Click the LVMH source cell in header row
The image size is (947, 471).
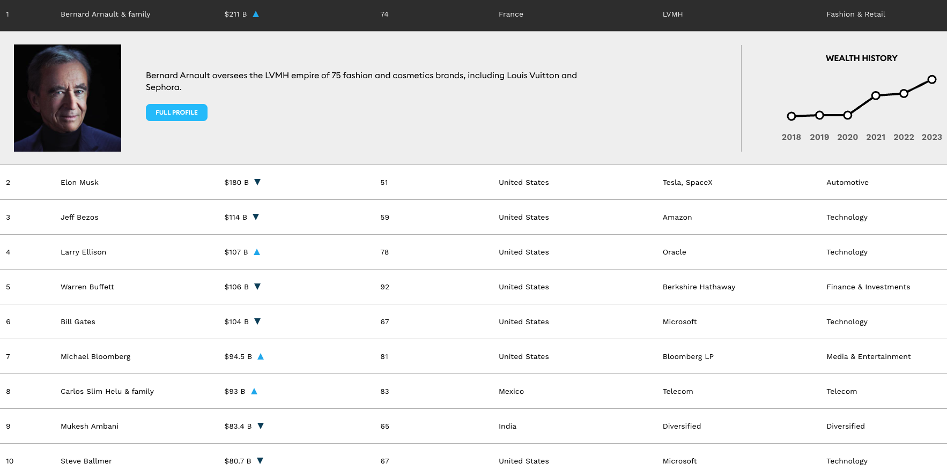672,14
